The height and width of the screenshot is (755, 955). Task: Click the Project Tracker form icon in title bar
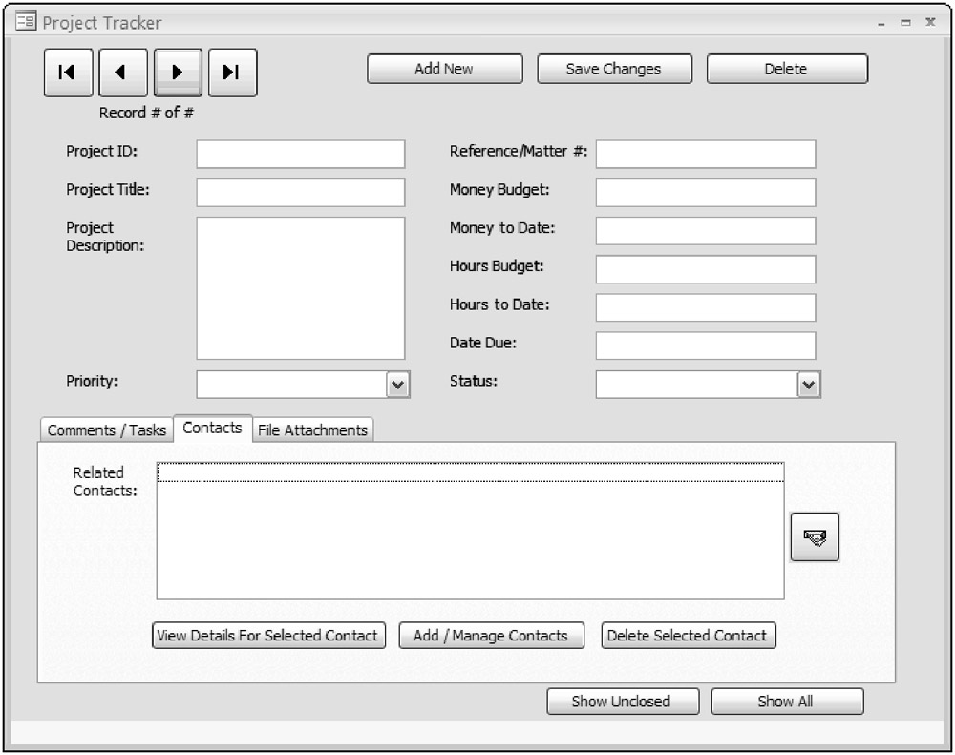pyautogui.click(x=26, y=22)
